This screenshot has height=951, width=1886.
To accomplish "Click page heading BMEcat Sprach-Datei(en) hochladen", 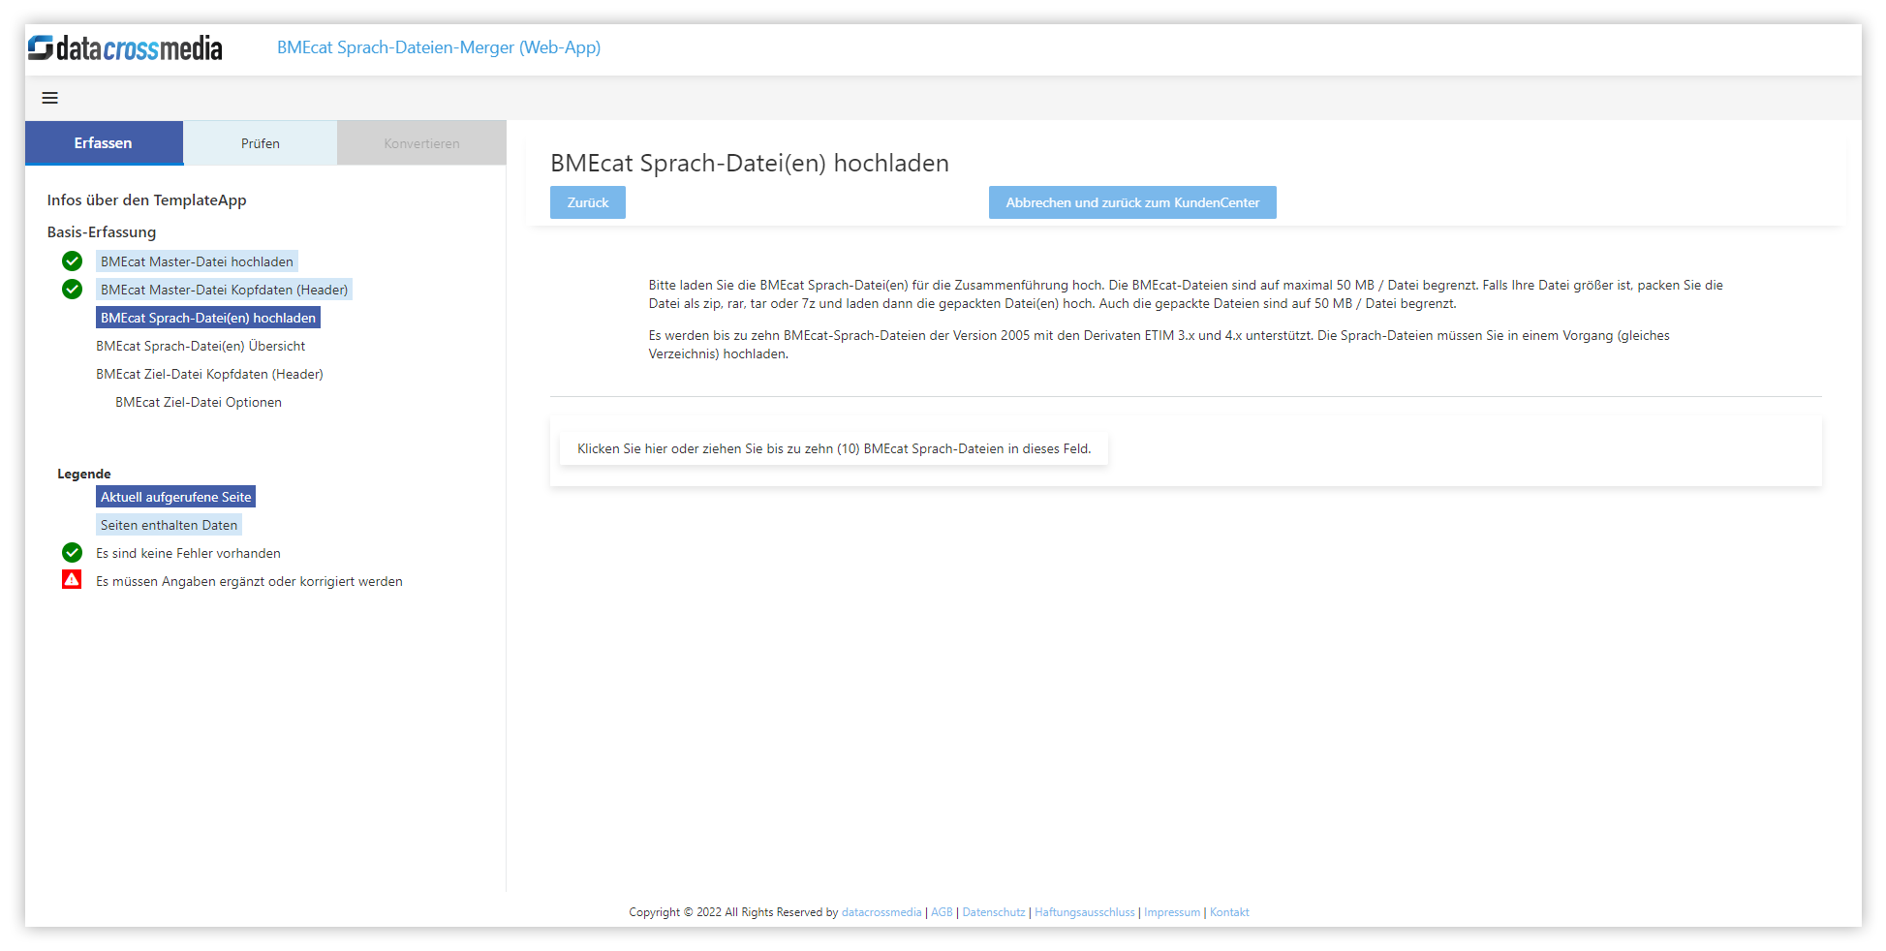I will [x=750, y=163].
